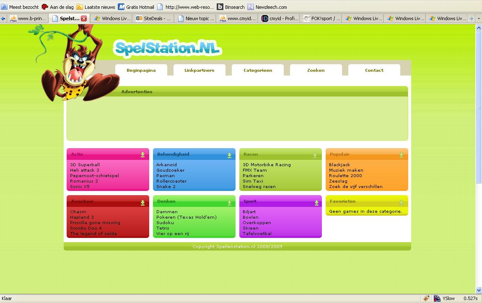Open the Pokeren (Texas Hold'em) game
Screen dimensions: 482x303
click(186, 217)
